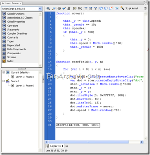
Task: Click Remove comment icon
Action: [x=111, y=8]
